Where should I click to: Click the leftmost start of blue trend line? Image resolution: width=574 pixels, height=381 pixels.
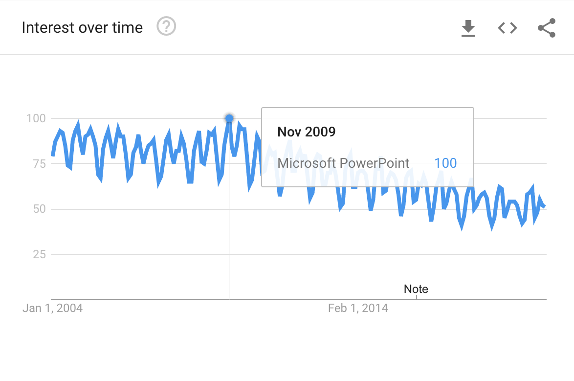(53, 156)
